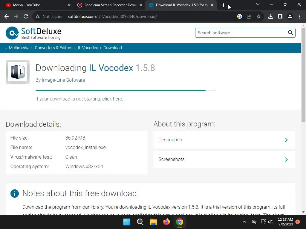Click the network display tray icon

[263, 222]
